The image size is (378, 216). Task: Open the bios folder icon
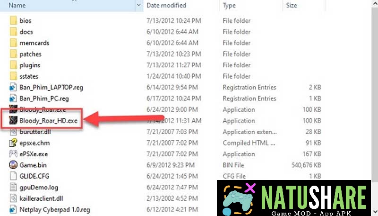(13, 20)
